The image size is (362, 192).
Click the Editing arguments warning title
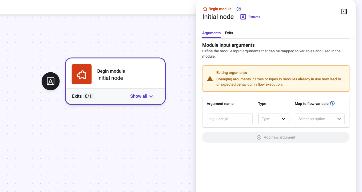[232, 73]
